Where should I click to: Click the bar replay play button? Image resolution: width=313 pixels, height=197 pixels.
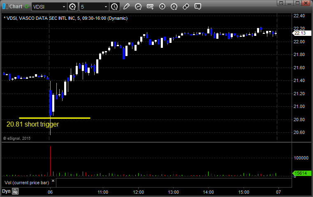(162, 7)
